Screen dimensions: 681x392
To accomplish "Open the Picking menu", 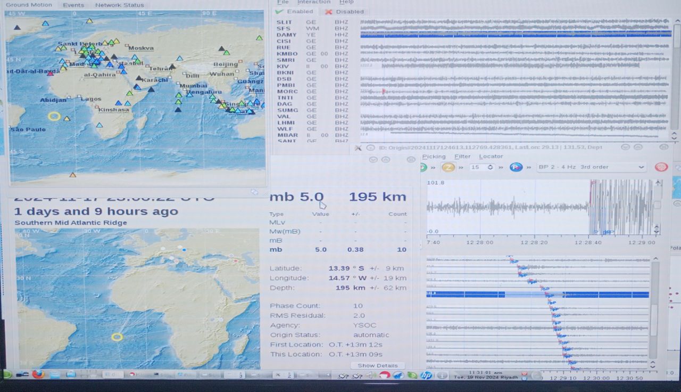I will pyautogui.click(x=434, y=157).
